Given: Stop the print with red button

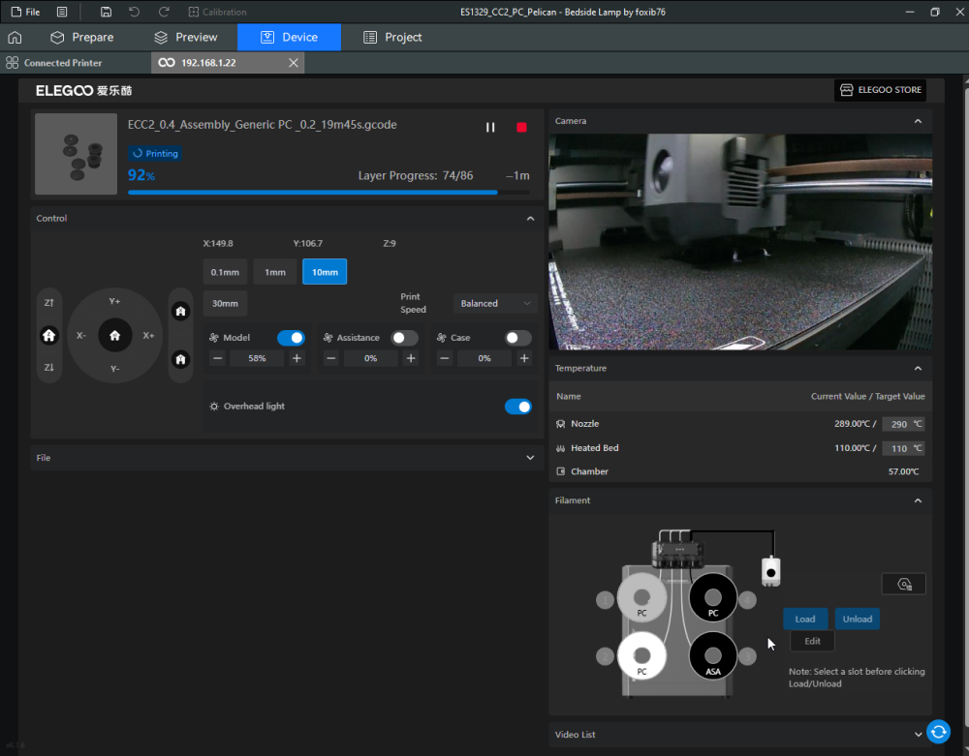Looking at the screenshot, I should [x=521, y=128].
